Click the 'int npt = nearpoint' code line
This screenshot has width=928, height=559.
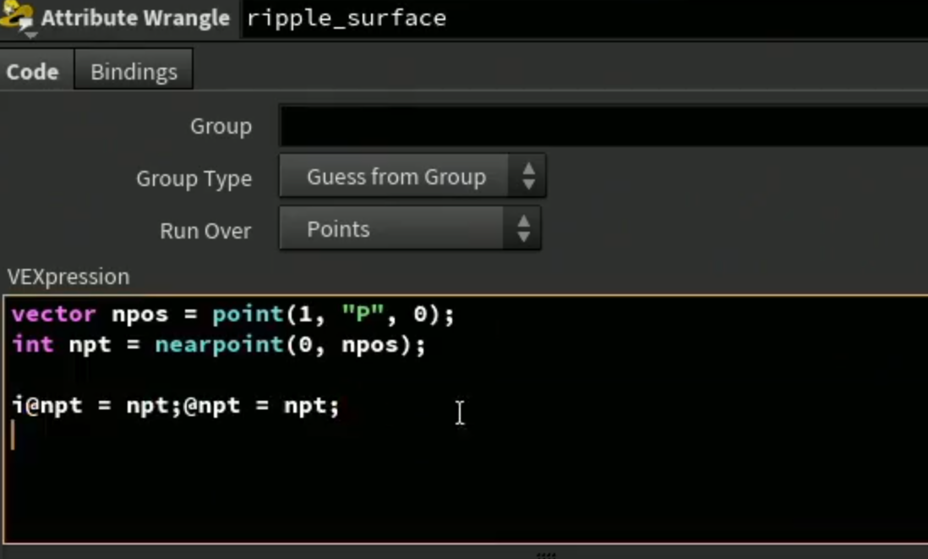tap(218, 345)
